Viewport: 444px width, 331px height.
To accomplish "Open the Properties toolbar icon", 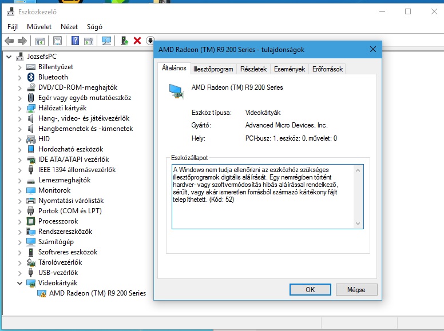I will pyautogui.click(x=57, y=41).
